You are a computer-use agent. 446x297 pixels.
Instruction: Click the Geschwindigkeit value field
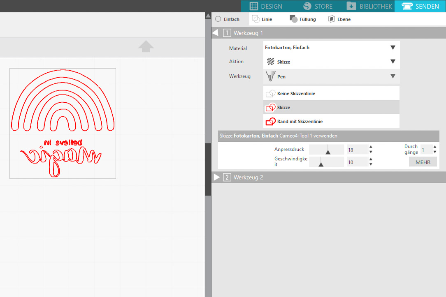pyautogui.click(x=356, y=162)
